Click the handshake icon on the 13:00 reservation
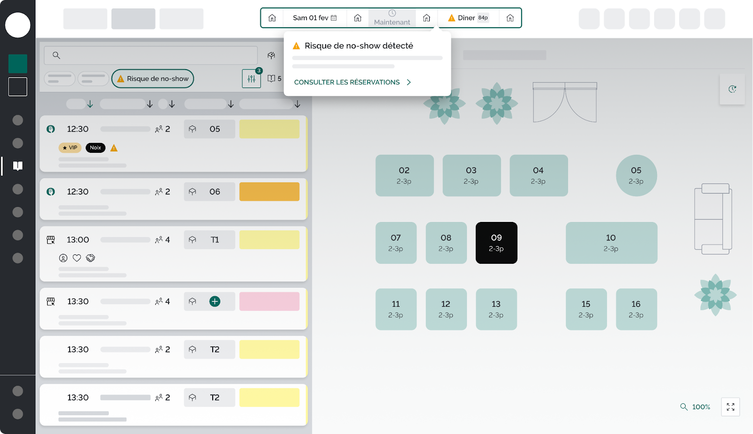Screen dimensions: 753x434 click(90, 258)
